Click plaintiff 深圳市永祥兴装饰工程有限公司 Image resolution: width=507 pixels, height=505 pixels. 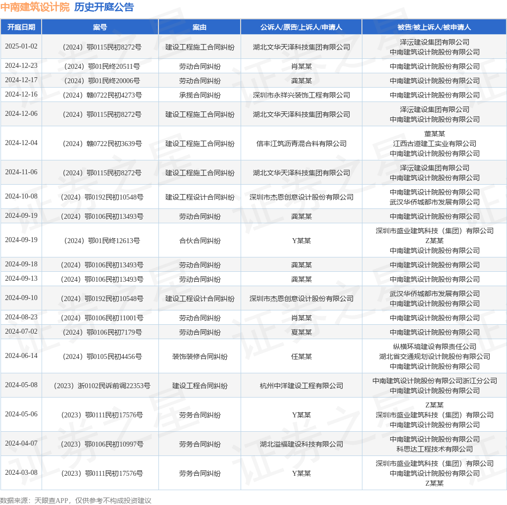pyautogui.click(x=302, y=95)
